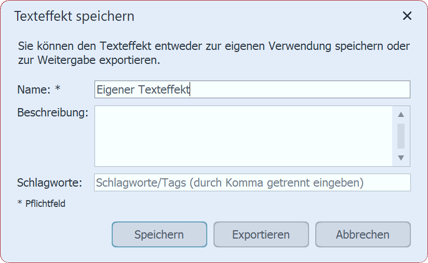Click the asterisk beside the Name label
The image size is (428, 263).
tap(58, 89)
